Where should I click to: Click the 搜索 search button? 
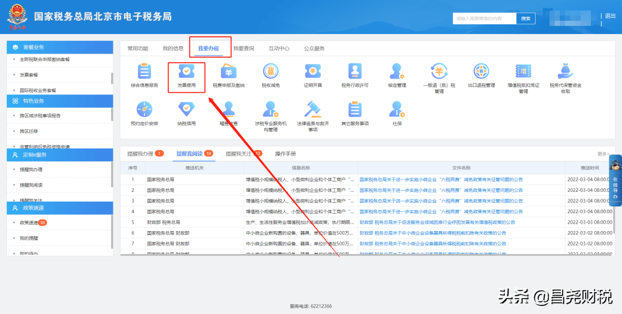(525, 18)
